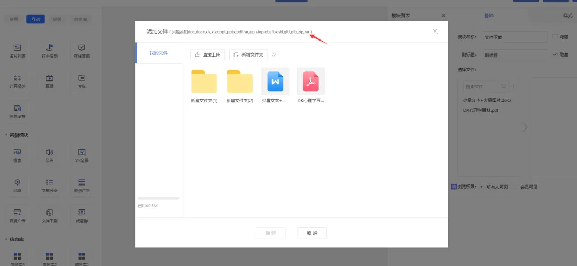Image resolution: width=577 pixels, height=266 pixels.
Task: Select the VR全景 module icon
Action: [x=82, y=152]
